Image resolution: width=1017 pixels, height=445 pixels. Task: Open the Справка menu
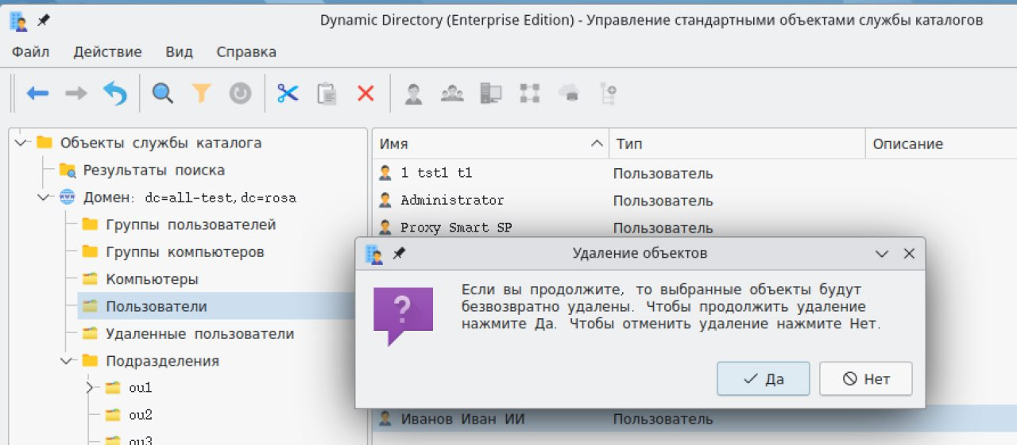click(246, 52)
